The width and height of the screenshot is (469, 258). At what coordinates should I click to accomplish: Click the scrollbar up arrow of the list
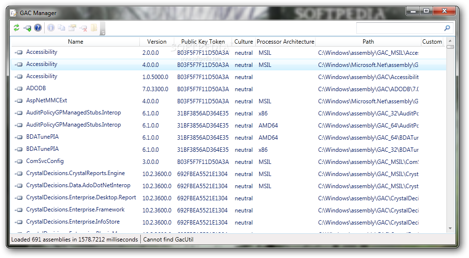(450, 41)
